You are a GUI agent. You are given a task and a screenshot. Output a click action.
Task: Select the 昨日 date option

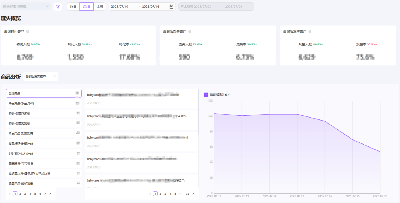(x=73, y=7)
